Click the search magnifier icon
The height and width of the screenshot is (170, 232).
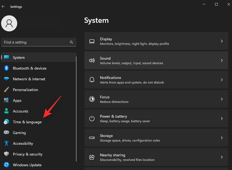click(x=71, y=42)
